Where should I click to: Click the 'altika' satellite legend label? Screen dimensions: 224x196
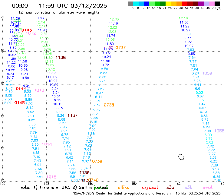124,187
